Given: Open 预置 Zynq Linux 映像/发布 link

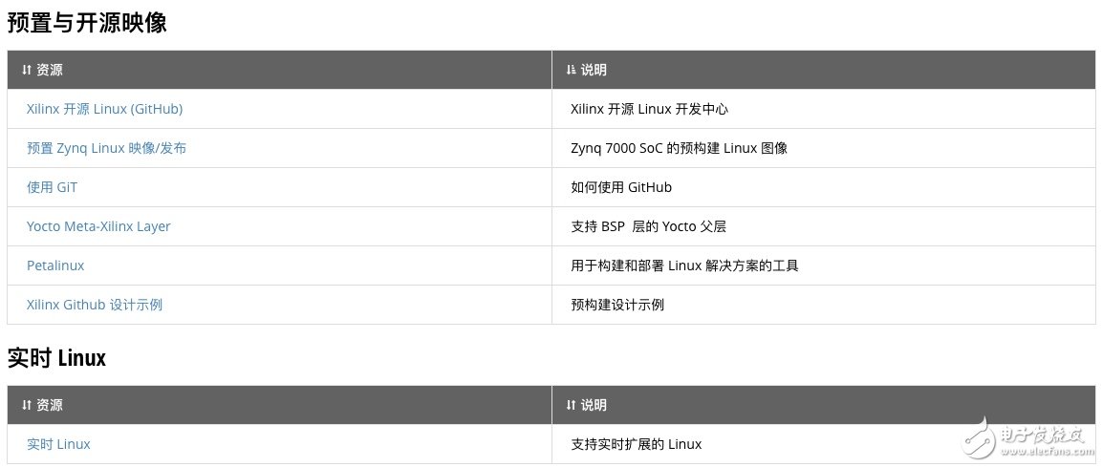Looking at the screenshot, I should (x=106, y=148).
